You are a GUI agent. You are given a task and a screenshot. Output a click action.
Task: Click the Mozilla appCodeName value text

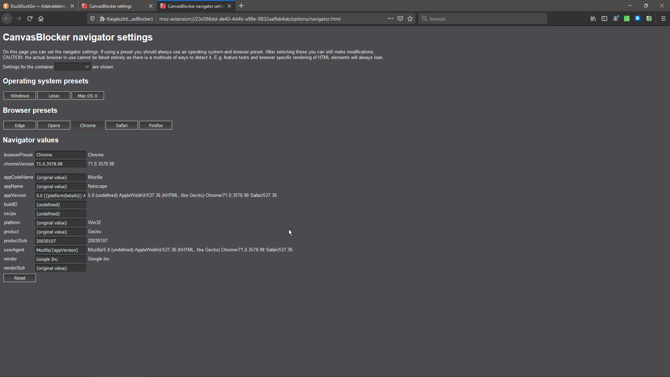(95, 177)
